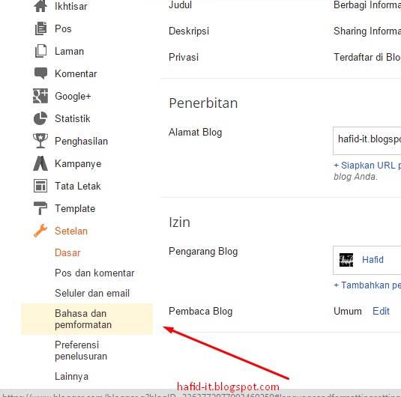The width and height of the screenshot is (401, 397).
Task: Click the Siapkan URL link
Action: coord(367,166)
